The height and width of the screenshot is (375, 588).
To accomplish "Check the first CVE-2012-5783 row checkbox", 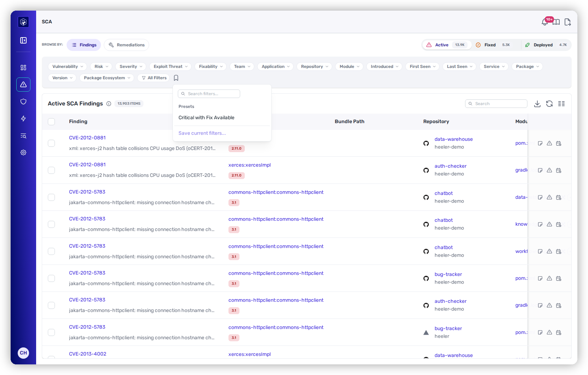I will [x=51, y=197].
